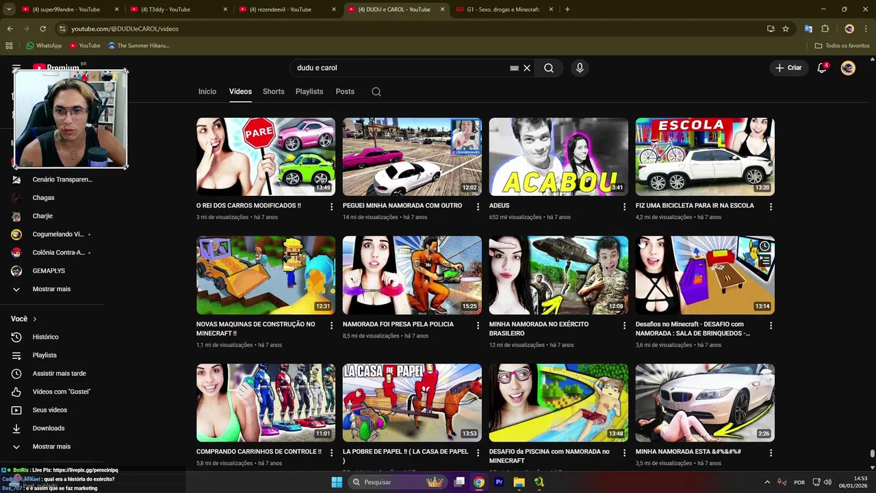Open options for O REI DOS CARROS MODIFICADOS
This screenshot has height=493, width=876.
(332, 206)
